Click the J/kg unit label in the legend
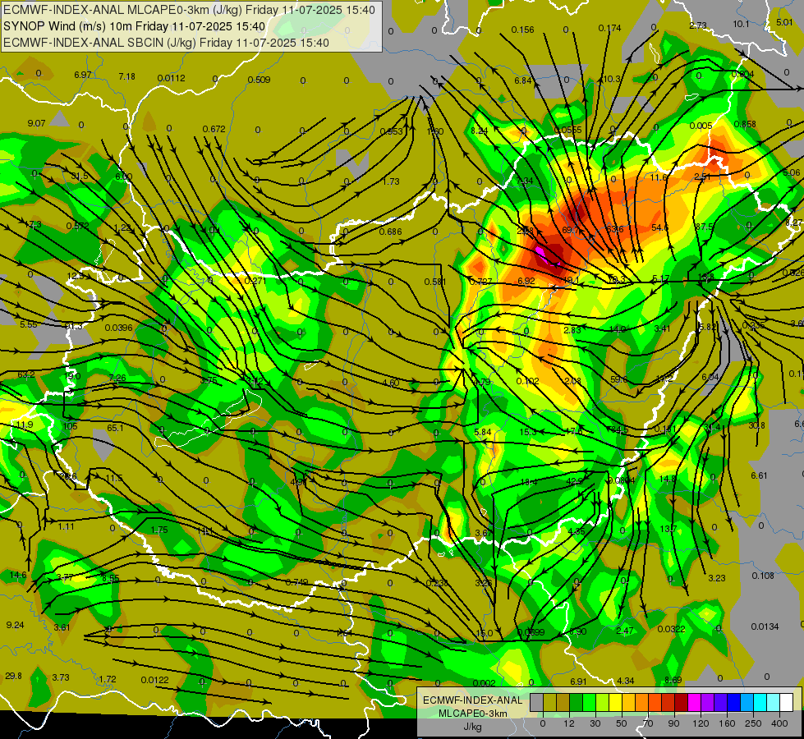The image size is (804, 739). point(473,727)
